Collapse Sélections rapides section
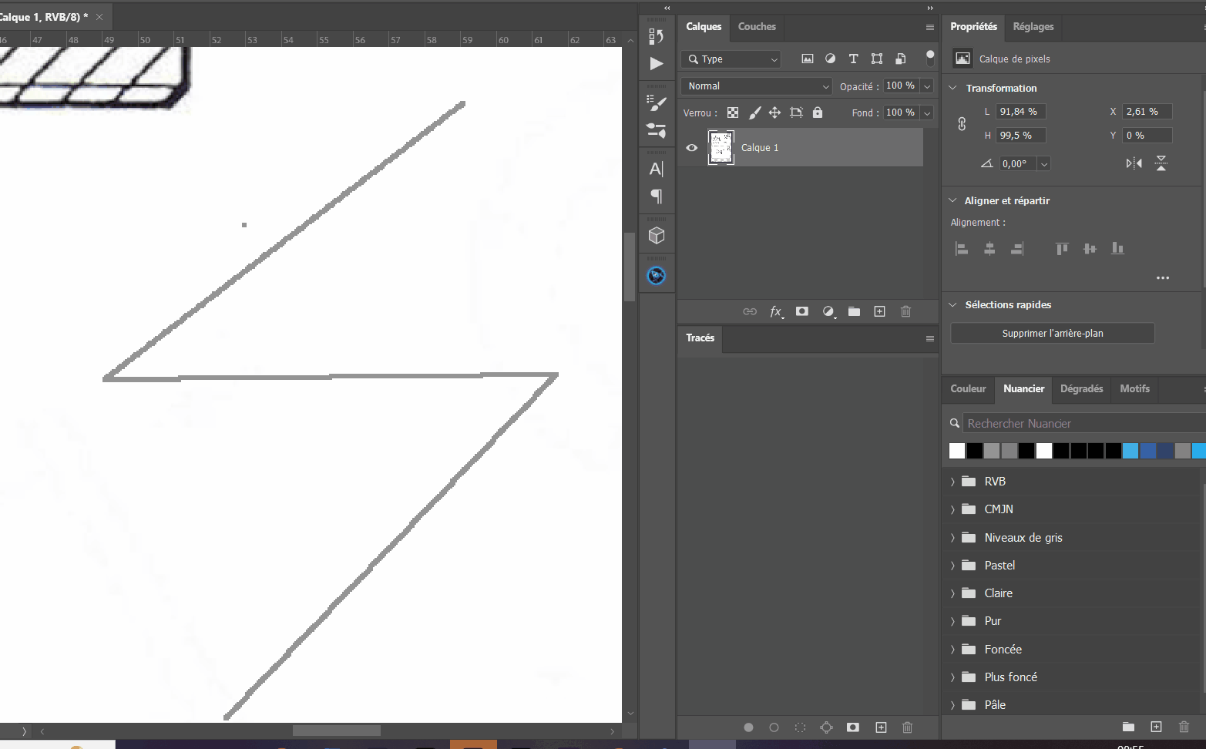Screen dimensions: 1206x749 click(952, 304)
